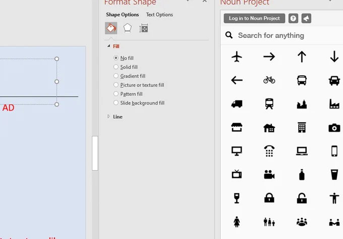
Task: Insert the bus icon
Action: tap(302, 80)
